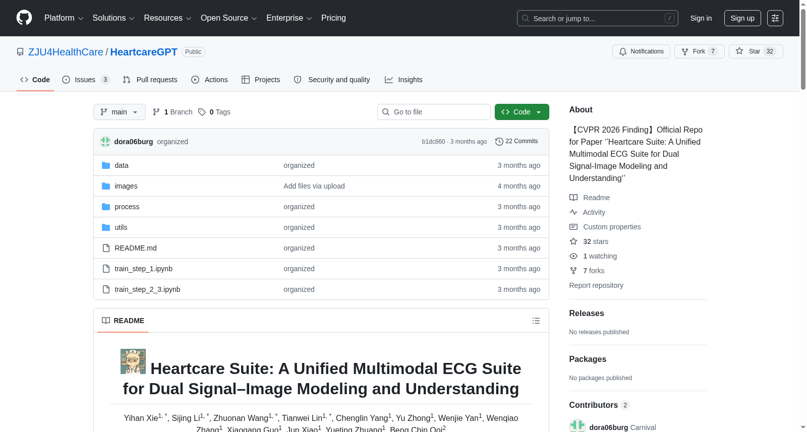Click the repository icon beside ZJU4HealthCare
Screen dimensions: 807x432
click(20, 52)
